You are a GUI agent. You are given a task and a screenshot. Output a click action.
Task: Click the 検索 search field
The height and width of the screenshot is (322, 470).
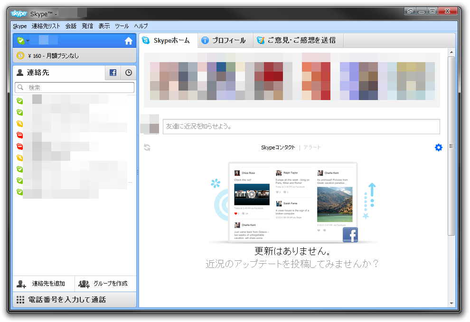point(75,87)
